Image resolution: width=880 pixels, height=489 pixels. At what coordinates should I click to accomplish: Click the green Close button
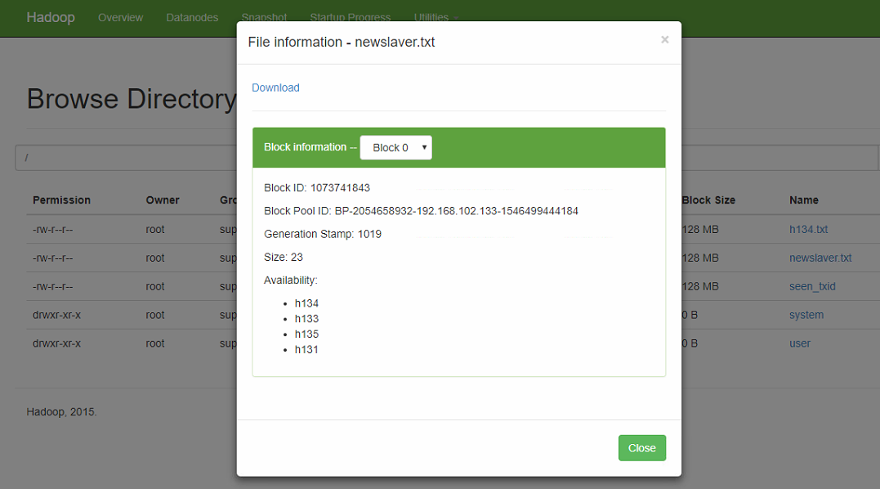click(642, 448)
